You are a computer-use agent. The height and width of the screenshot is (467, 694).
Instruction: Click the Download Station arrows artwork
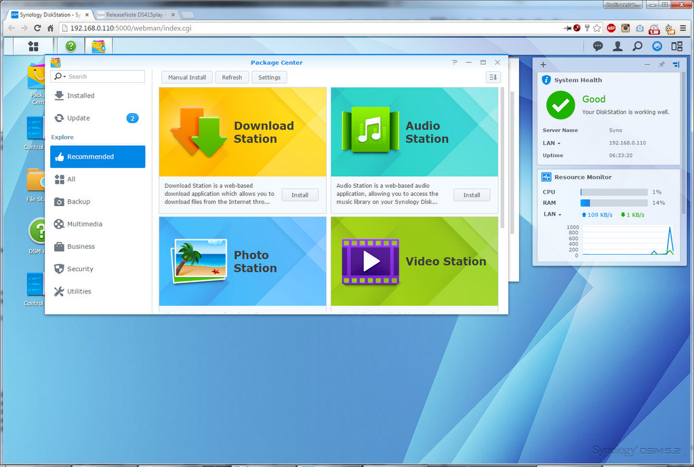pyautogui.click(x=199, y=132)
